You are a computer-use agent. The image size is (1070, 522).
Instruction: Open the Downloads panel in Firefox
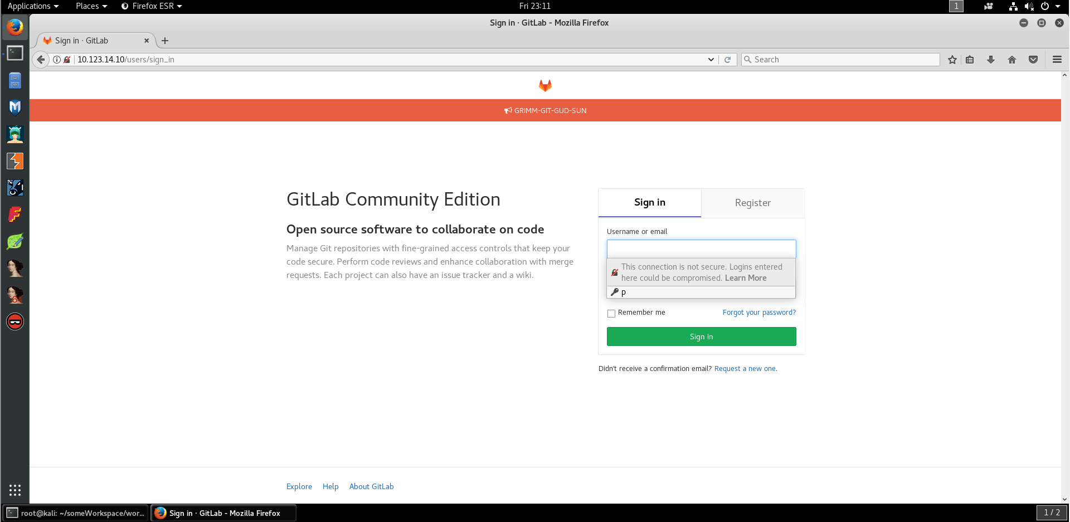click(990, 59)
